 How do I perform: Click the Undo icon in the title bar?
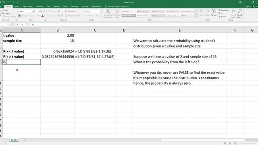pos(4,2)
